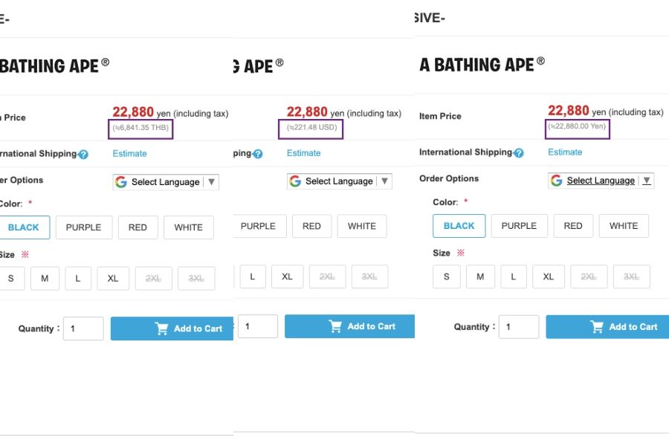Image resolution: width=669 pixels, height=446 pixels.
Task: Choose size XL in THB panel
Action: (113, 279)
